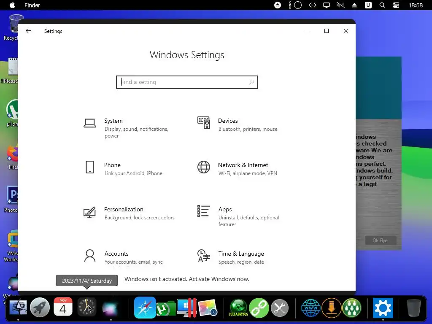This screenshot has height=324, width=432.
Task: Click the green chain link dock icon
Action: click(x=259, y=308)
